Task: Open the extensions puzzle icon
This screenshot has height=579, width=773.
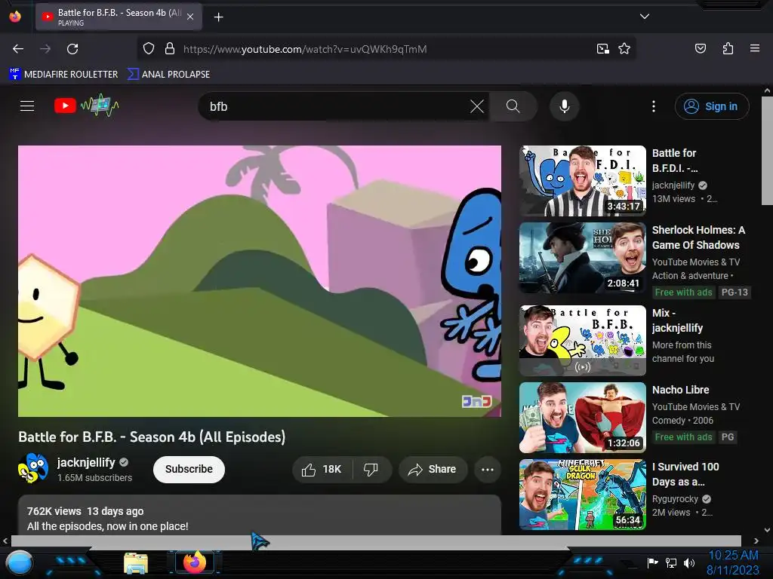Action: click(x=728, y=49)
